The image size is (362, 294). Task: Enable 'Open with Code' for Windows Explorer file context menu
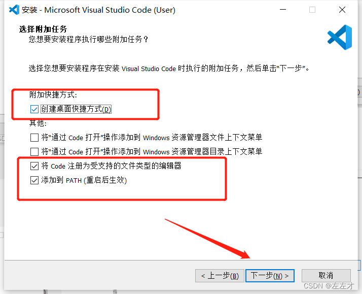[34, 138]
